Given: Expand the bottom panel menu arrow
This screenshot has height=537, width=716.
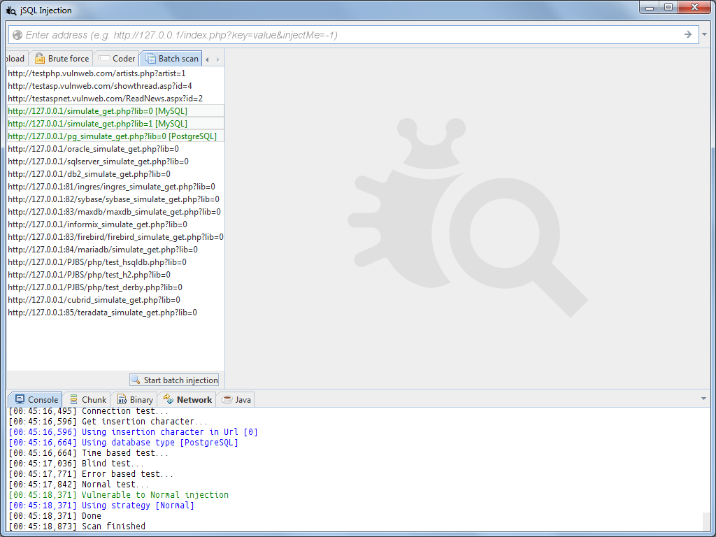Looking at the screenshot, I should point(703,399).
